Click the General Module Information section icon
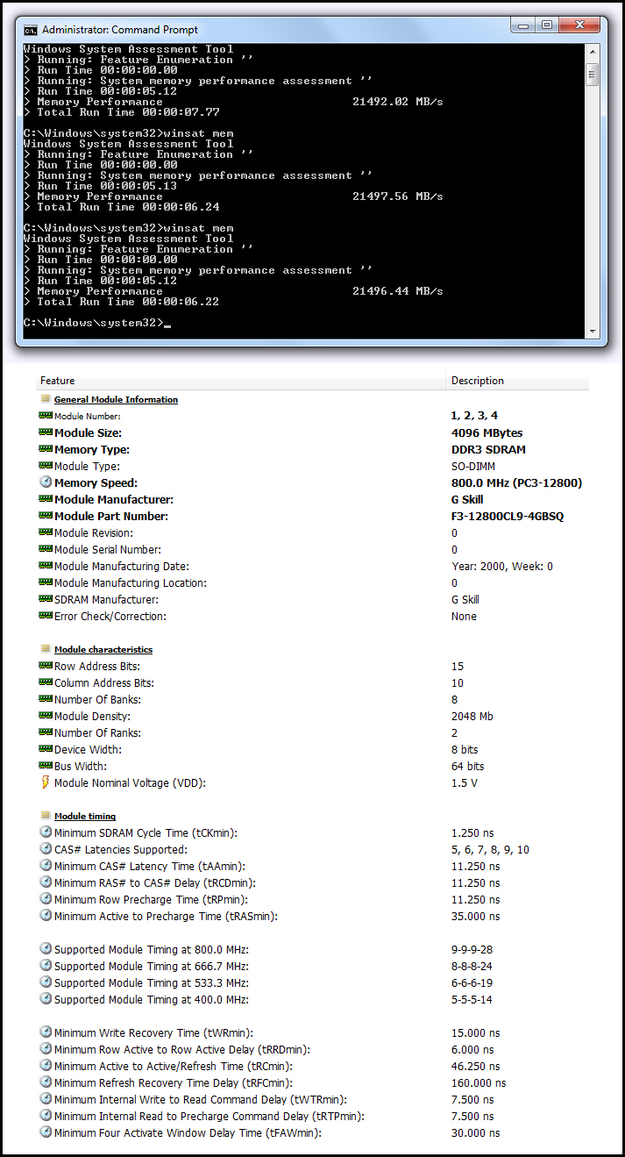This screenshot has height=1157, width=625. [x=46, y=399]
